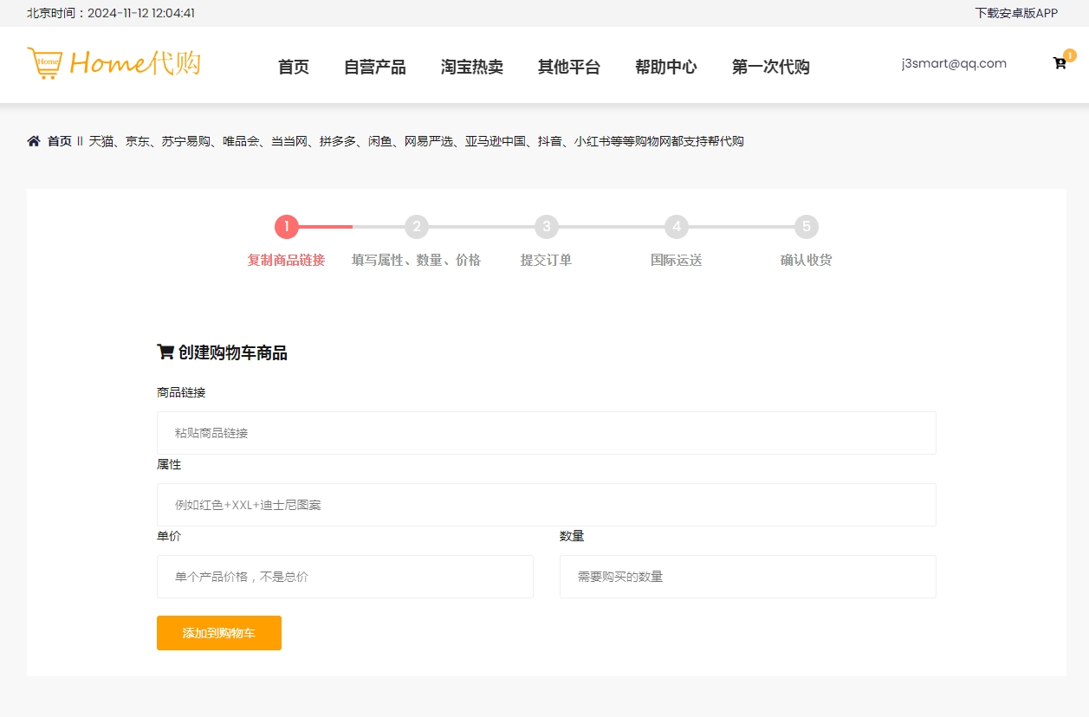The image size is (1089, 717).
Task: Click the 下载安卓版APP link
Action: (1016, 13)
